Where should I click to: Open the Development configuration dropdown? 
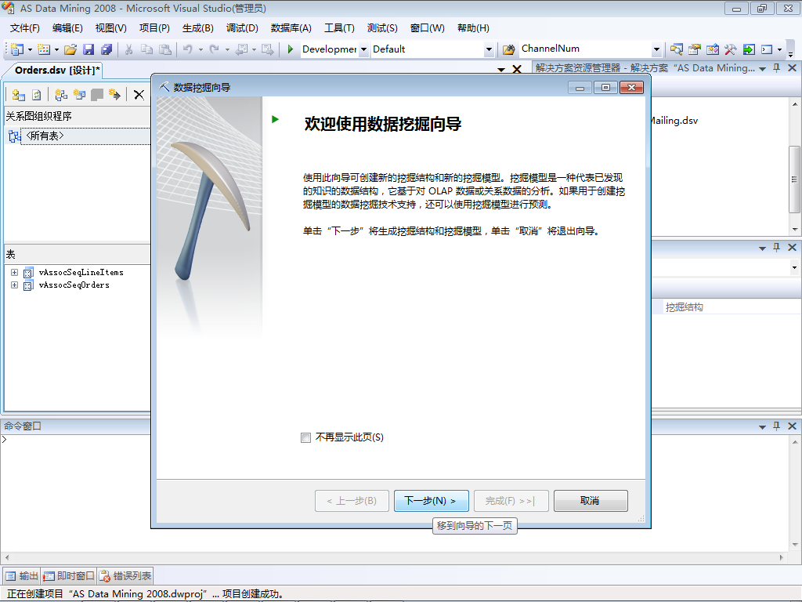tap(363, 49)
